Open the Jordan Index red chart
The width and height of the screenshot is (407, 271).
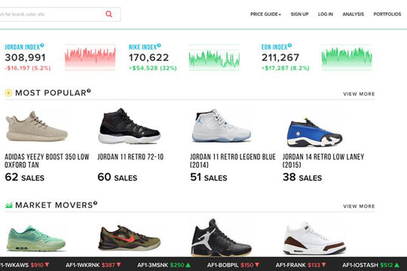point(90,57)
